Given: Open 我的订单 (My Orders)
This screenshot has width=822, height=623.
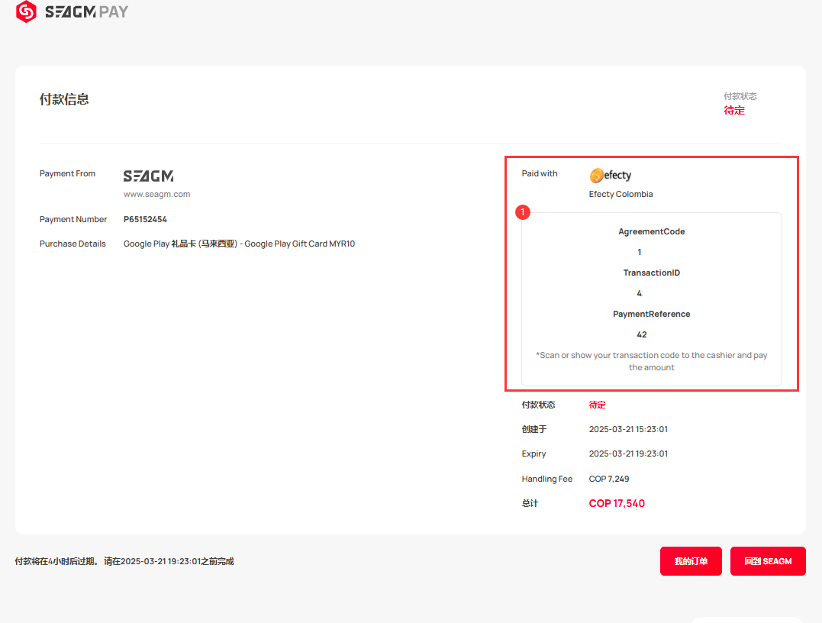Looking at the screenshot, I should (x=691, y=561).
